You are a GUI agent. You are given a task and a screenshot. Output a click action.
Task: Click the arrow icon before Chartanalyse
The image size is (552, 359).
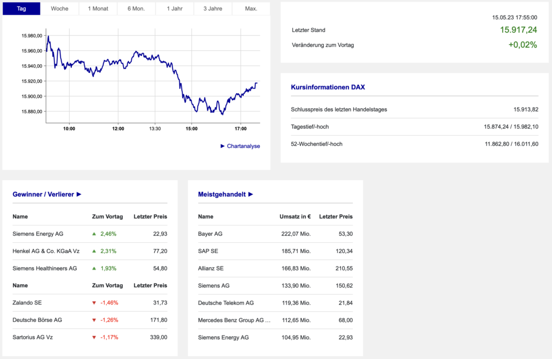222,146
